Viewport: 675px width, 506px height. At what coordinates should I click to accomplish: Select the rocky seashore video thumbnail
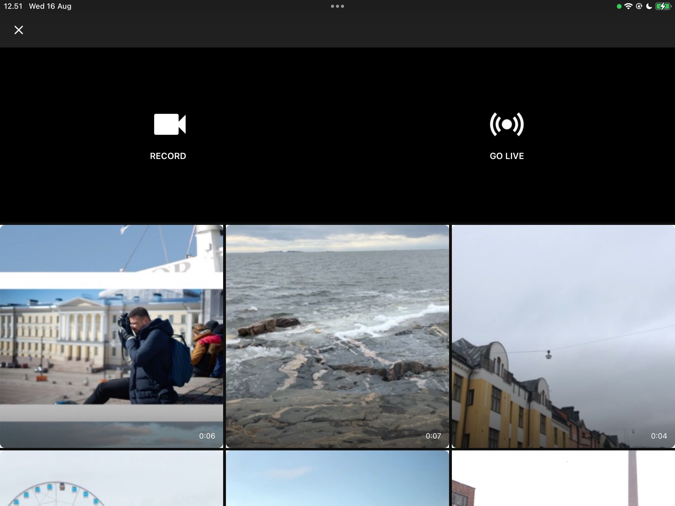pos(337,336)
